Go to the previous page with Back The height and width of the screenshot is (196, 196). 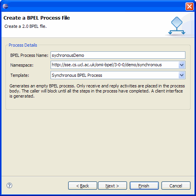click(83, 185)
